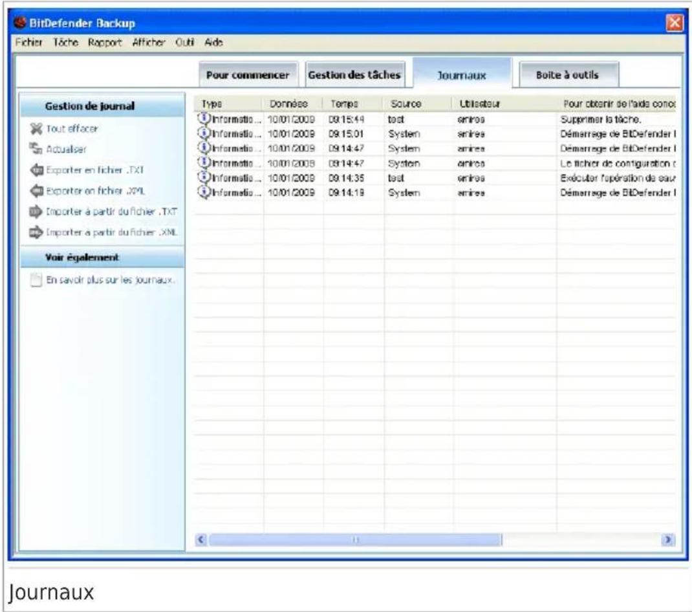Click the info icon on the 09:15:44 row
The image size is (692, 612).
point(204,119)
